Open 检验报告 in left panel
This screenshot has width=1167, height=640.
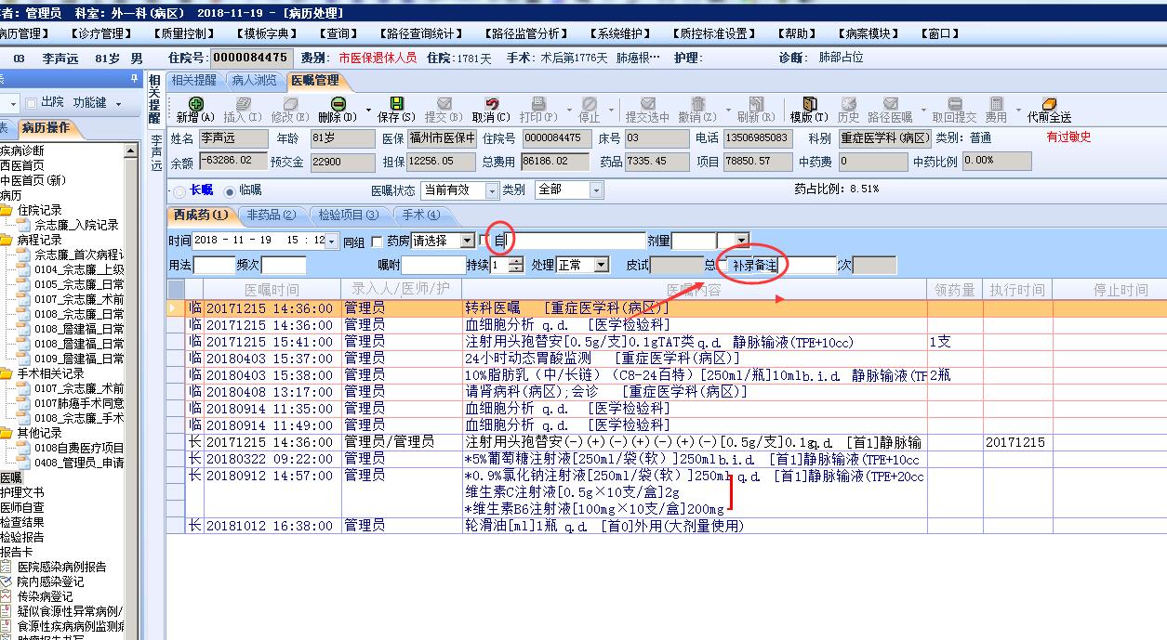(22, 537)
